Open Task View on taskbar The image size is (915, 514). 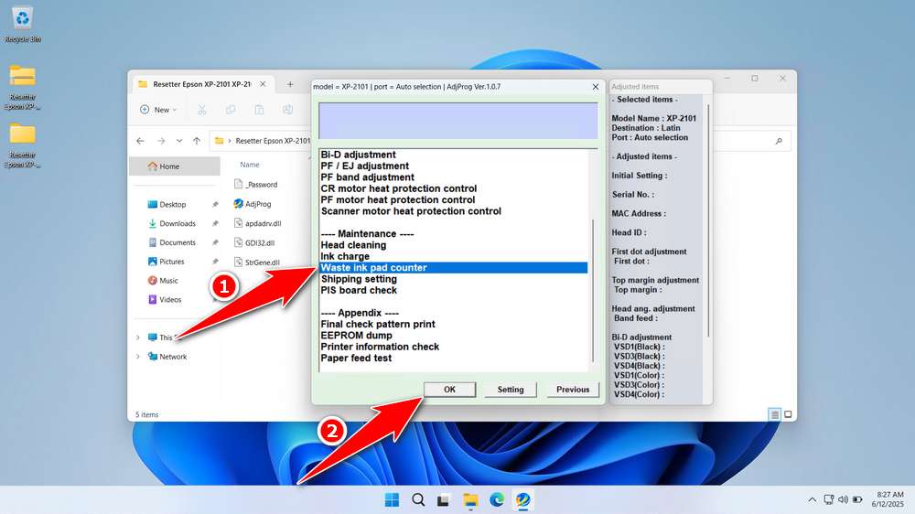pos(444,500)
